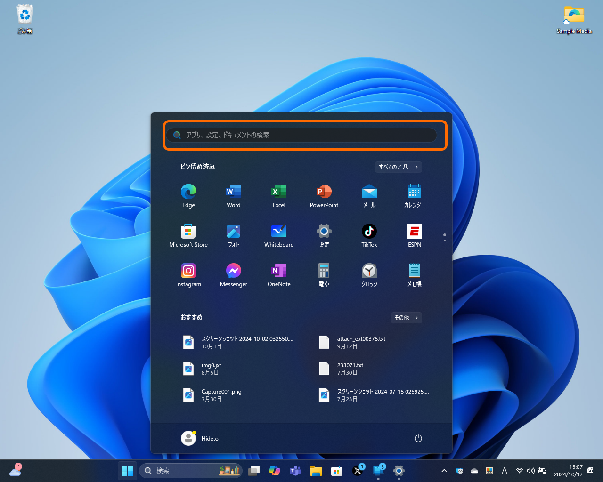
Task: Open the weather widget on the taskbar
Action: pyautogui.click(x=15, y=470)
